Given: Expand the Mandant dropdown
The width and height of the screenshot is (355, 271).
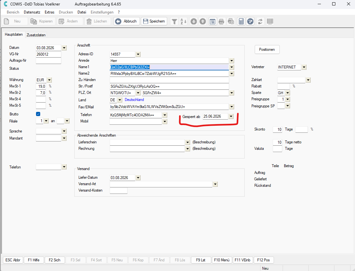Looking at the screenshot, I should click(x=64, y=138).
